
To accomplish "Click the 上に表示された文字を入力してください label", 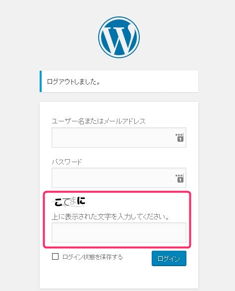I will 110,216.
